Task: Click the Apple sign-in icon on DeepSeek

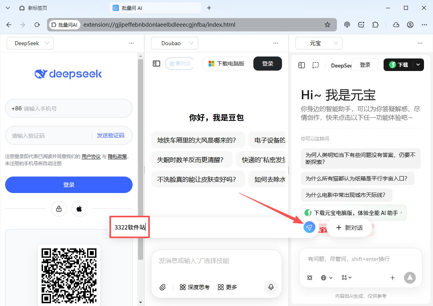Action: [79, 209]
